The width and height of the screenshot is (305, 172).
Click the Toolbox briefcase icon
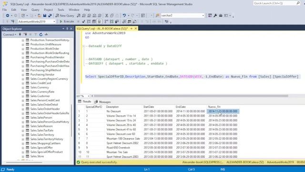point(221,16)
